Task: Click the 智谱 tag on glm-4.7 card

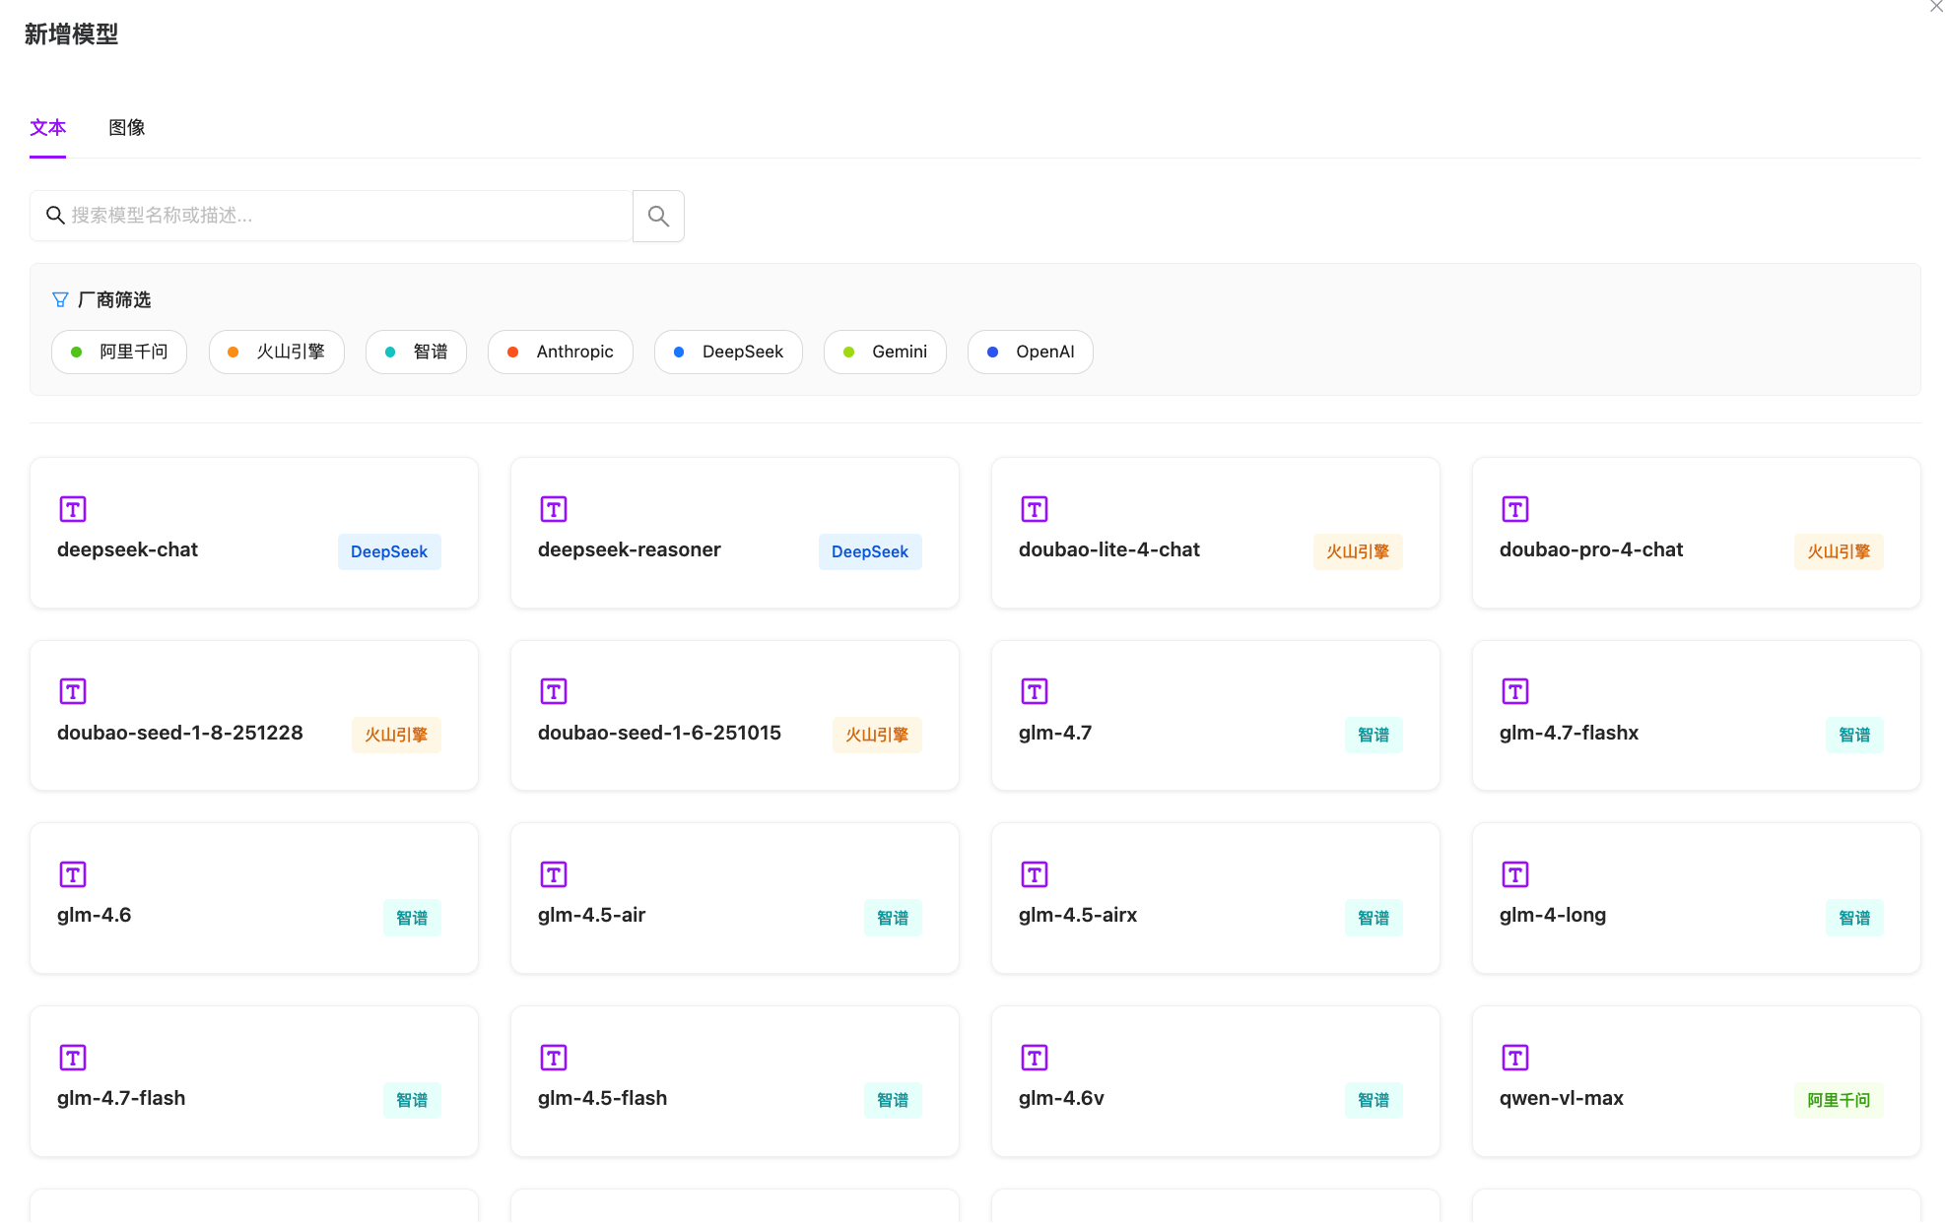Action: tap(1374, 735)
